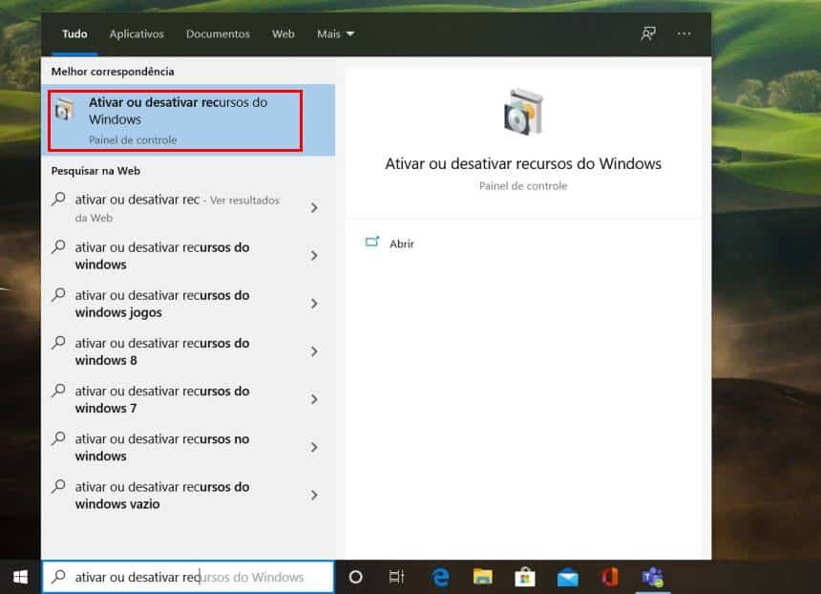Launch Office from the taskbar
The image size is (821, 594).
610,577
